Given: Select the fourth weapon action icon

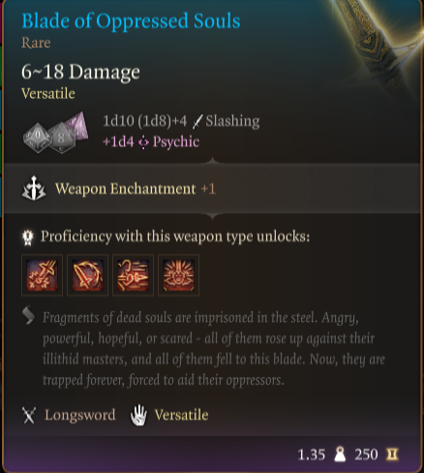Looking at the screenshot, I should tap(178, 275).
